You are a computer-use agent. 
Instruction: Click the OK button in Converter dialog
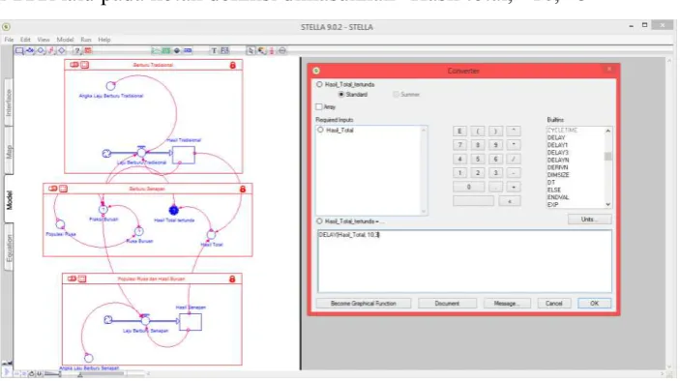tap(594, 304)
